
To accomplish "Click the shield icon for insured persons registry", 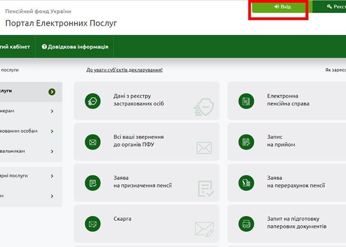I will pyautogui.click(x=93, y=101).
